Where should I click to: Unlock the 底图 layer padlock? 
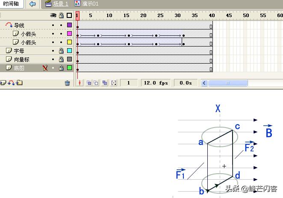coord(62,68)
